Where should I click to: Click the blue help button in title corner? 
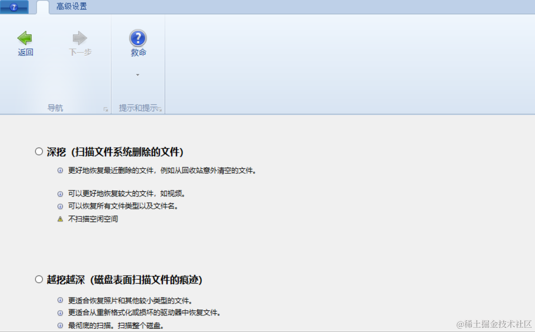(x=14, y=7)
